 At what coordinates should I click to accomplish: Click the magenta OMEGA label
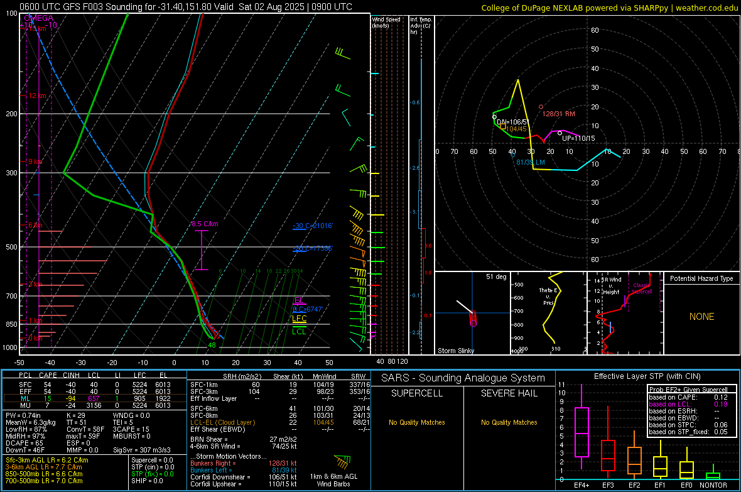click(x=38, y=18)
